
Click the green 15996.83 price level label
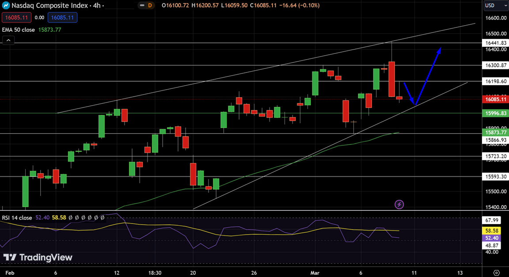(x=495, y=113)
